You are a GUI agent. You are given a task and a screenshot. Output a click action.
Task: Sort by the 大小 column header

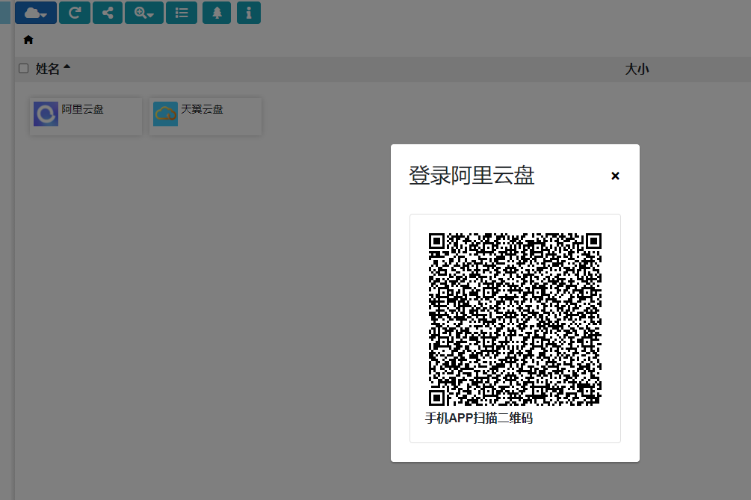tap(637, 69)
